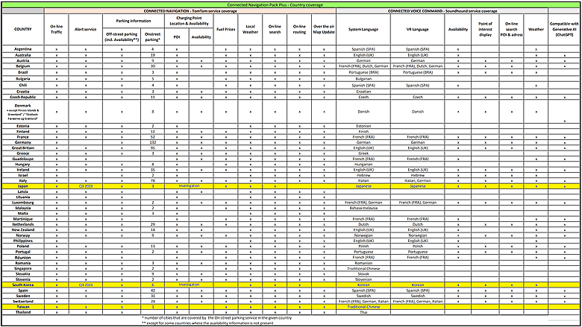
Task: Select Great Britain's parking count 95
Action: [152, 147]
